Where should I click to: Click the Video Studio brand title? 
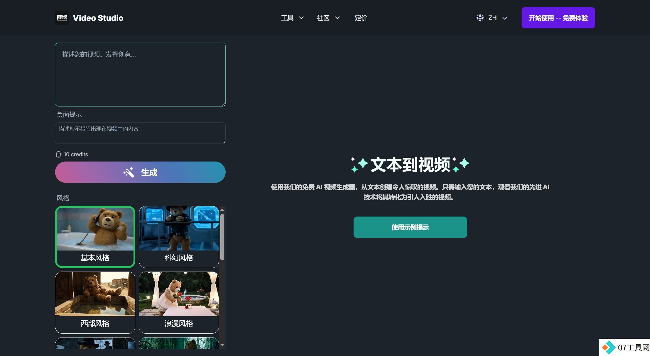[98, 18]
